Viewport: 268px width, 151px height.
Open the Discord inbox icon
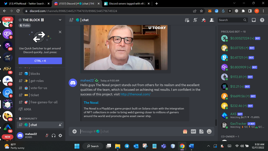pos(254,20)
